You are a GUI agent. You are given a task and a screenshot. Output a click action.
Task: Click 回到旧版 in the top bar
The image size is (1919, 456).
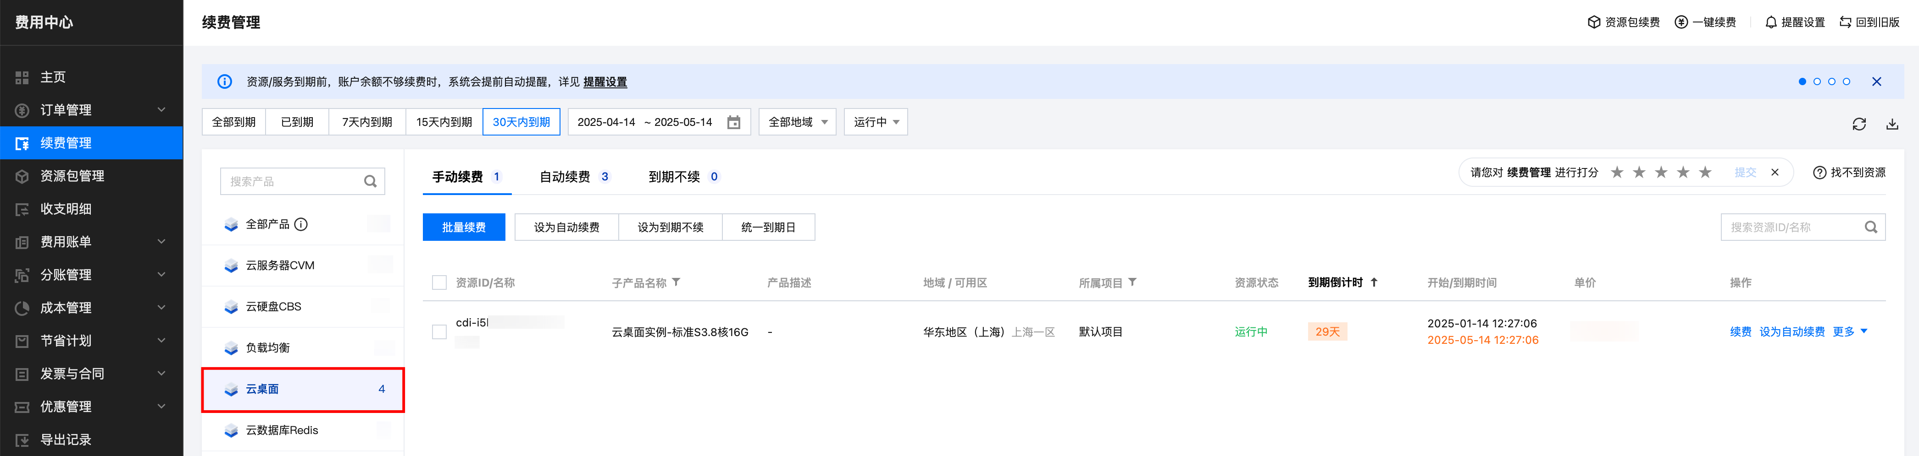pyautogui.click(x=1869, y=22)
